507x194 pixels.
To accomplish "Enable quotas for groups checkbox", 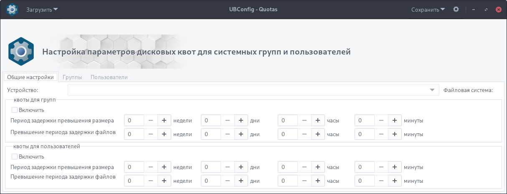I will pos(15,110).
